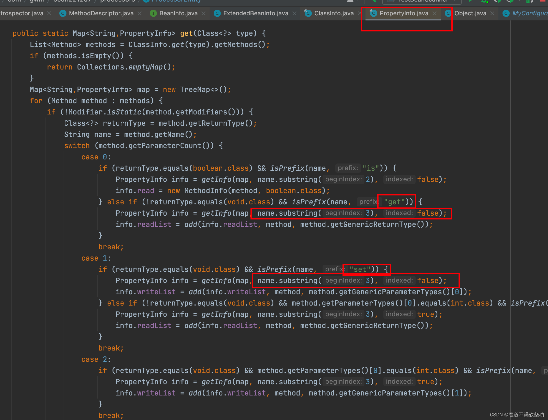Click the break; after case 0 block

111,247
